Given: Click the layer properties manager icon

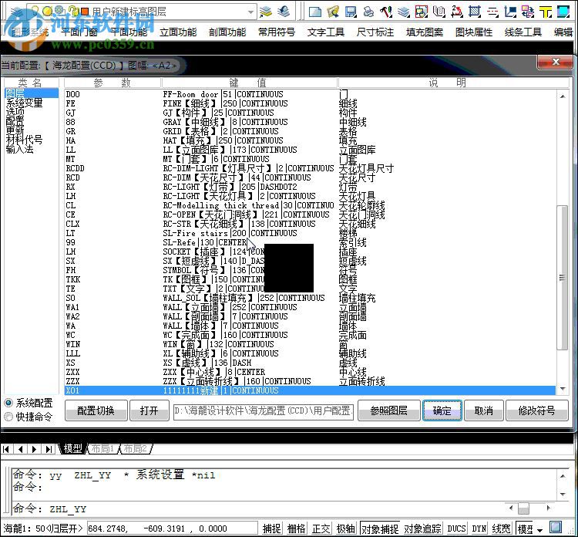Looking at the screenshot, I should pos(15,12).
